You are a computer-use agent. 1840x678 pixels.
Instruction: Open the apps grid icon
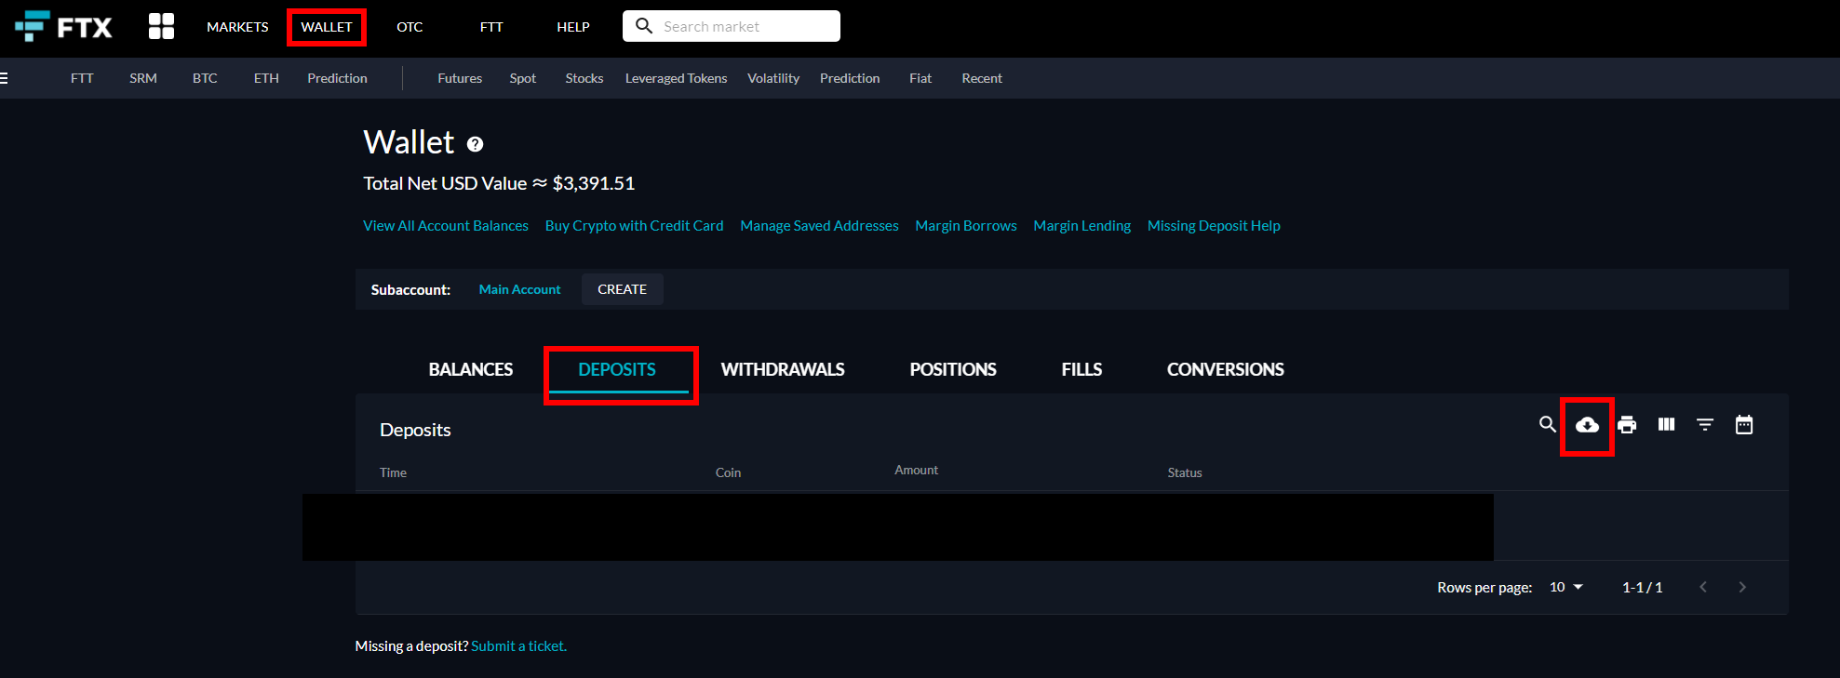pos(161,26)
